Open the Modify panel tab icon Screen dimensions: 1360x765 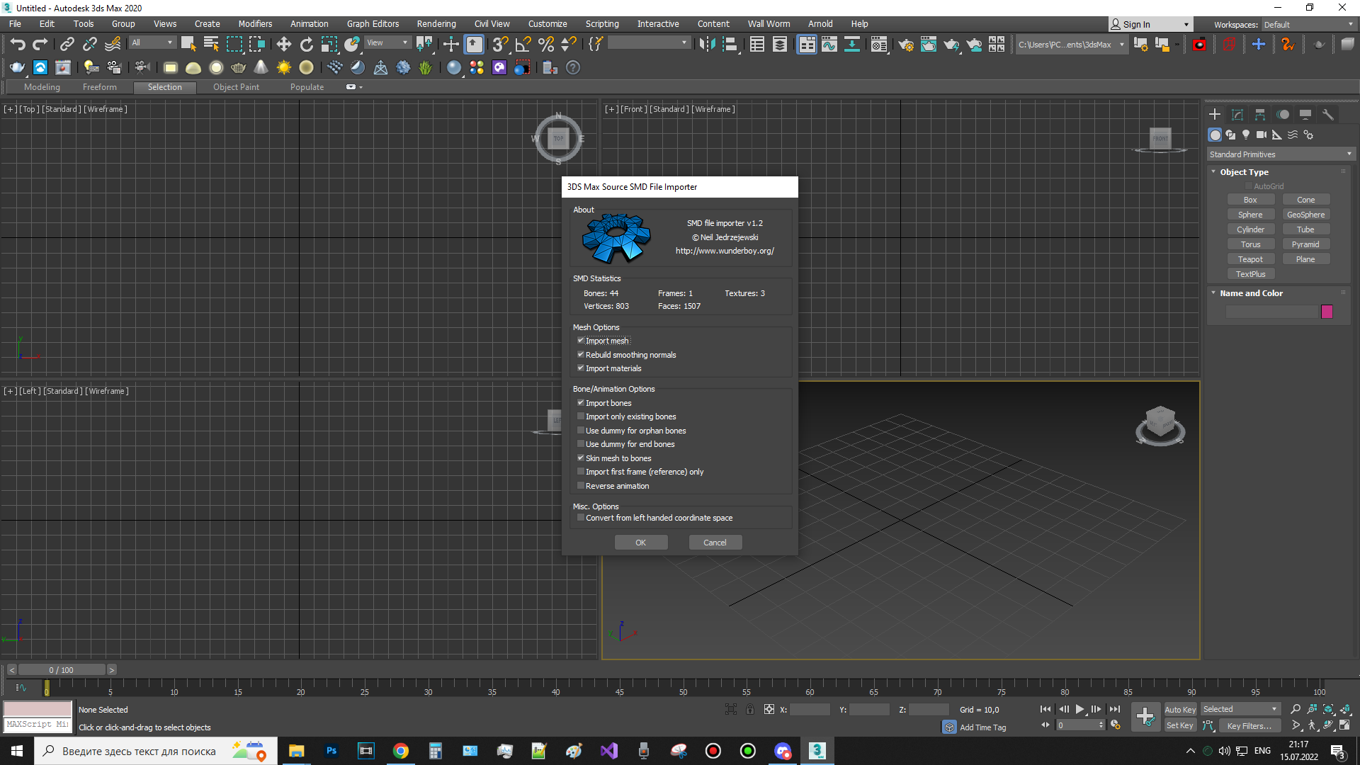tap(1237, 115)
